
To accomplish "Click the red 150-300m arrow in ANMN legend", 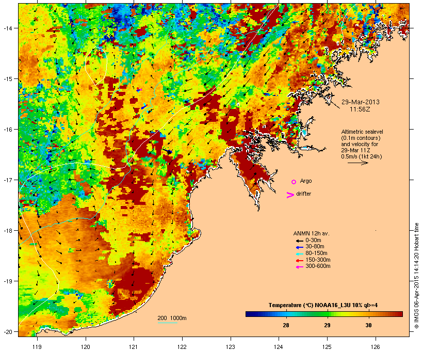I will coord(299,260).
